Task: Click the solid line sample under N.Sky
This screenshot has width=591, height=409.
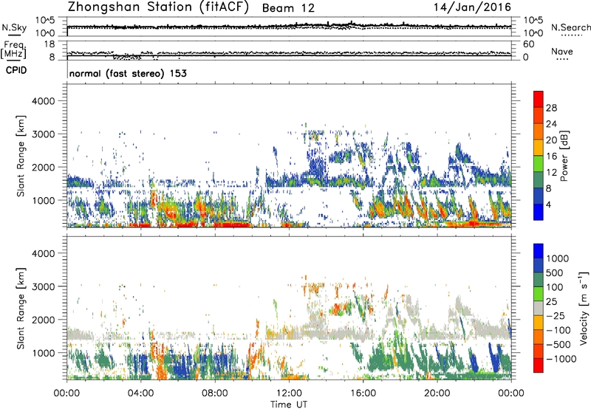Action: click(14, 35)
